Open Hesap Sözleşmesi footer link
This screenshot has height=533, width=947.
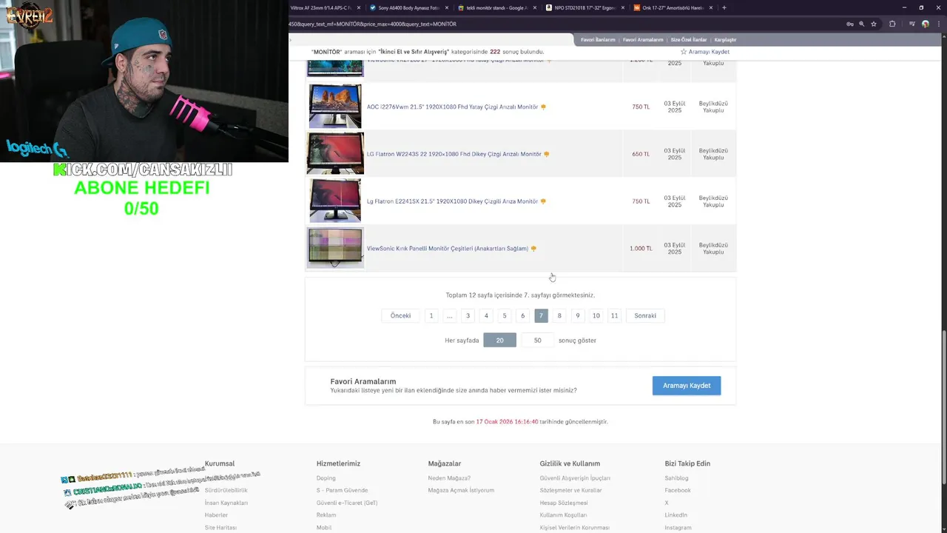coord(564,503)
